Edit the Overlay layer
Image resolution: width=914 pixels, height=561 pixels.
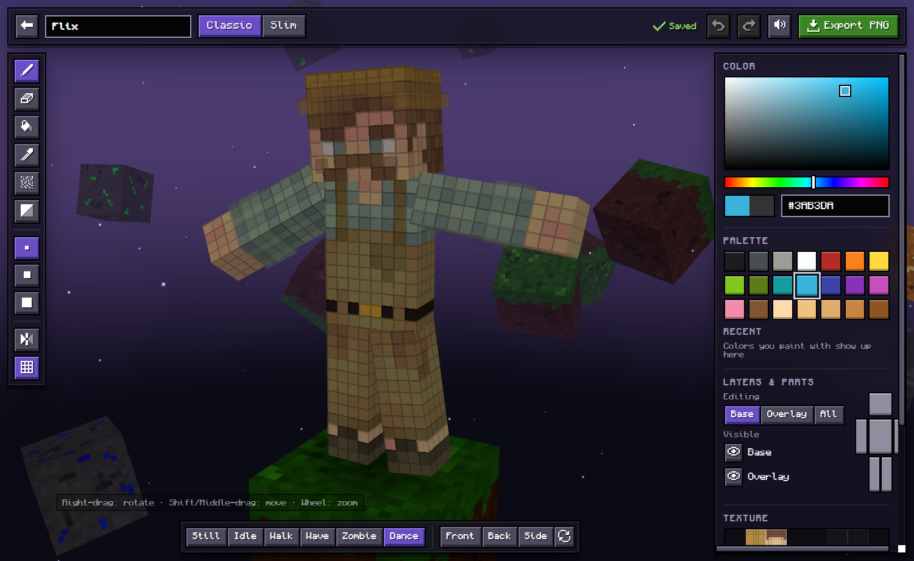pos(787,415)
